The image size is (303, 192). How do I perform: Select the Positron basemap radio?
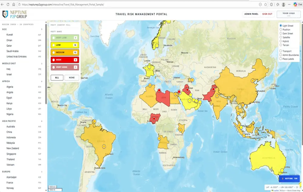pos(281,30)
